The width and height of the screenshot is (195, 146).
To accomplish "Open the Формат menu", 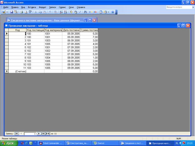I will (x=42, y=7).
